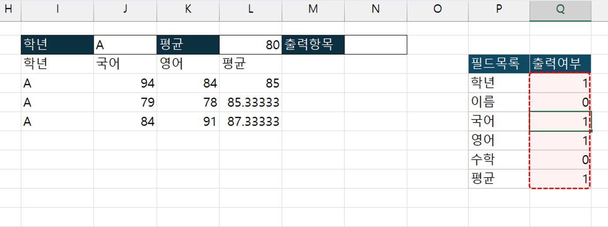Select column M header
The width and height of the screenshot is (608, 227).
point(313,10)
